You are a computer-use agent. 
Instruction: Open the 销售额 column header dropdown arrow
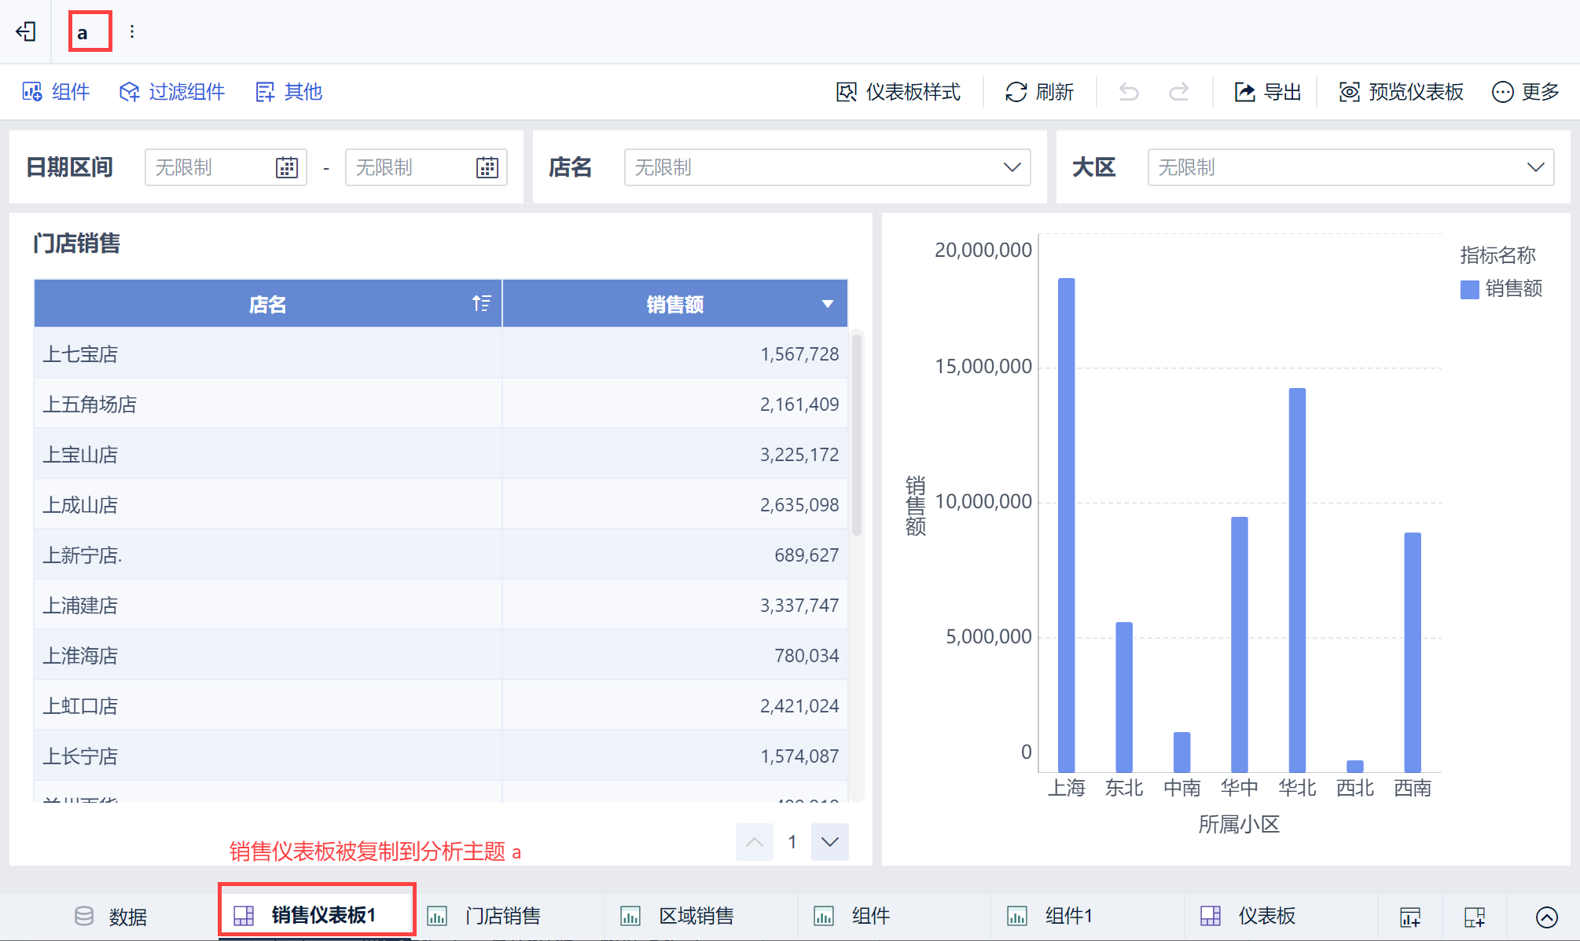point(827,304)
